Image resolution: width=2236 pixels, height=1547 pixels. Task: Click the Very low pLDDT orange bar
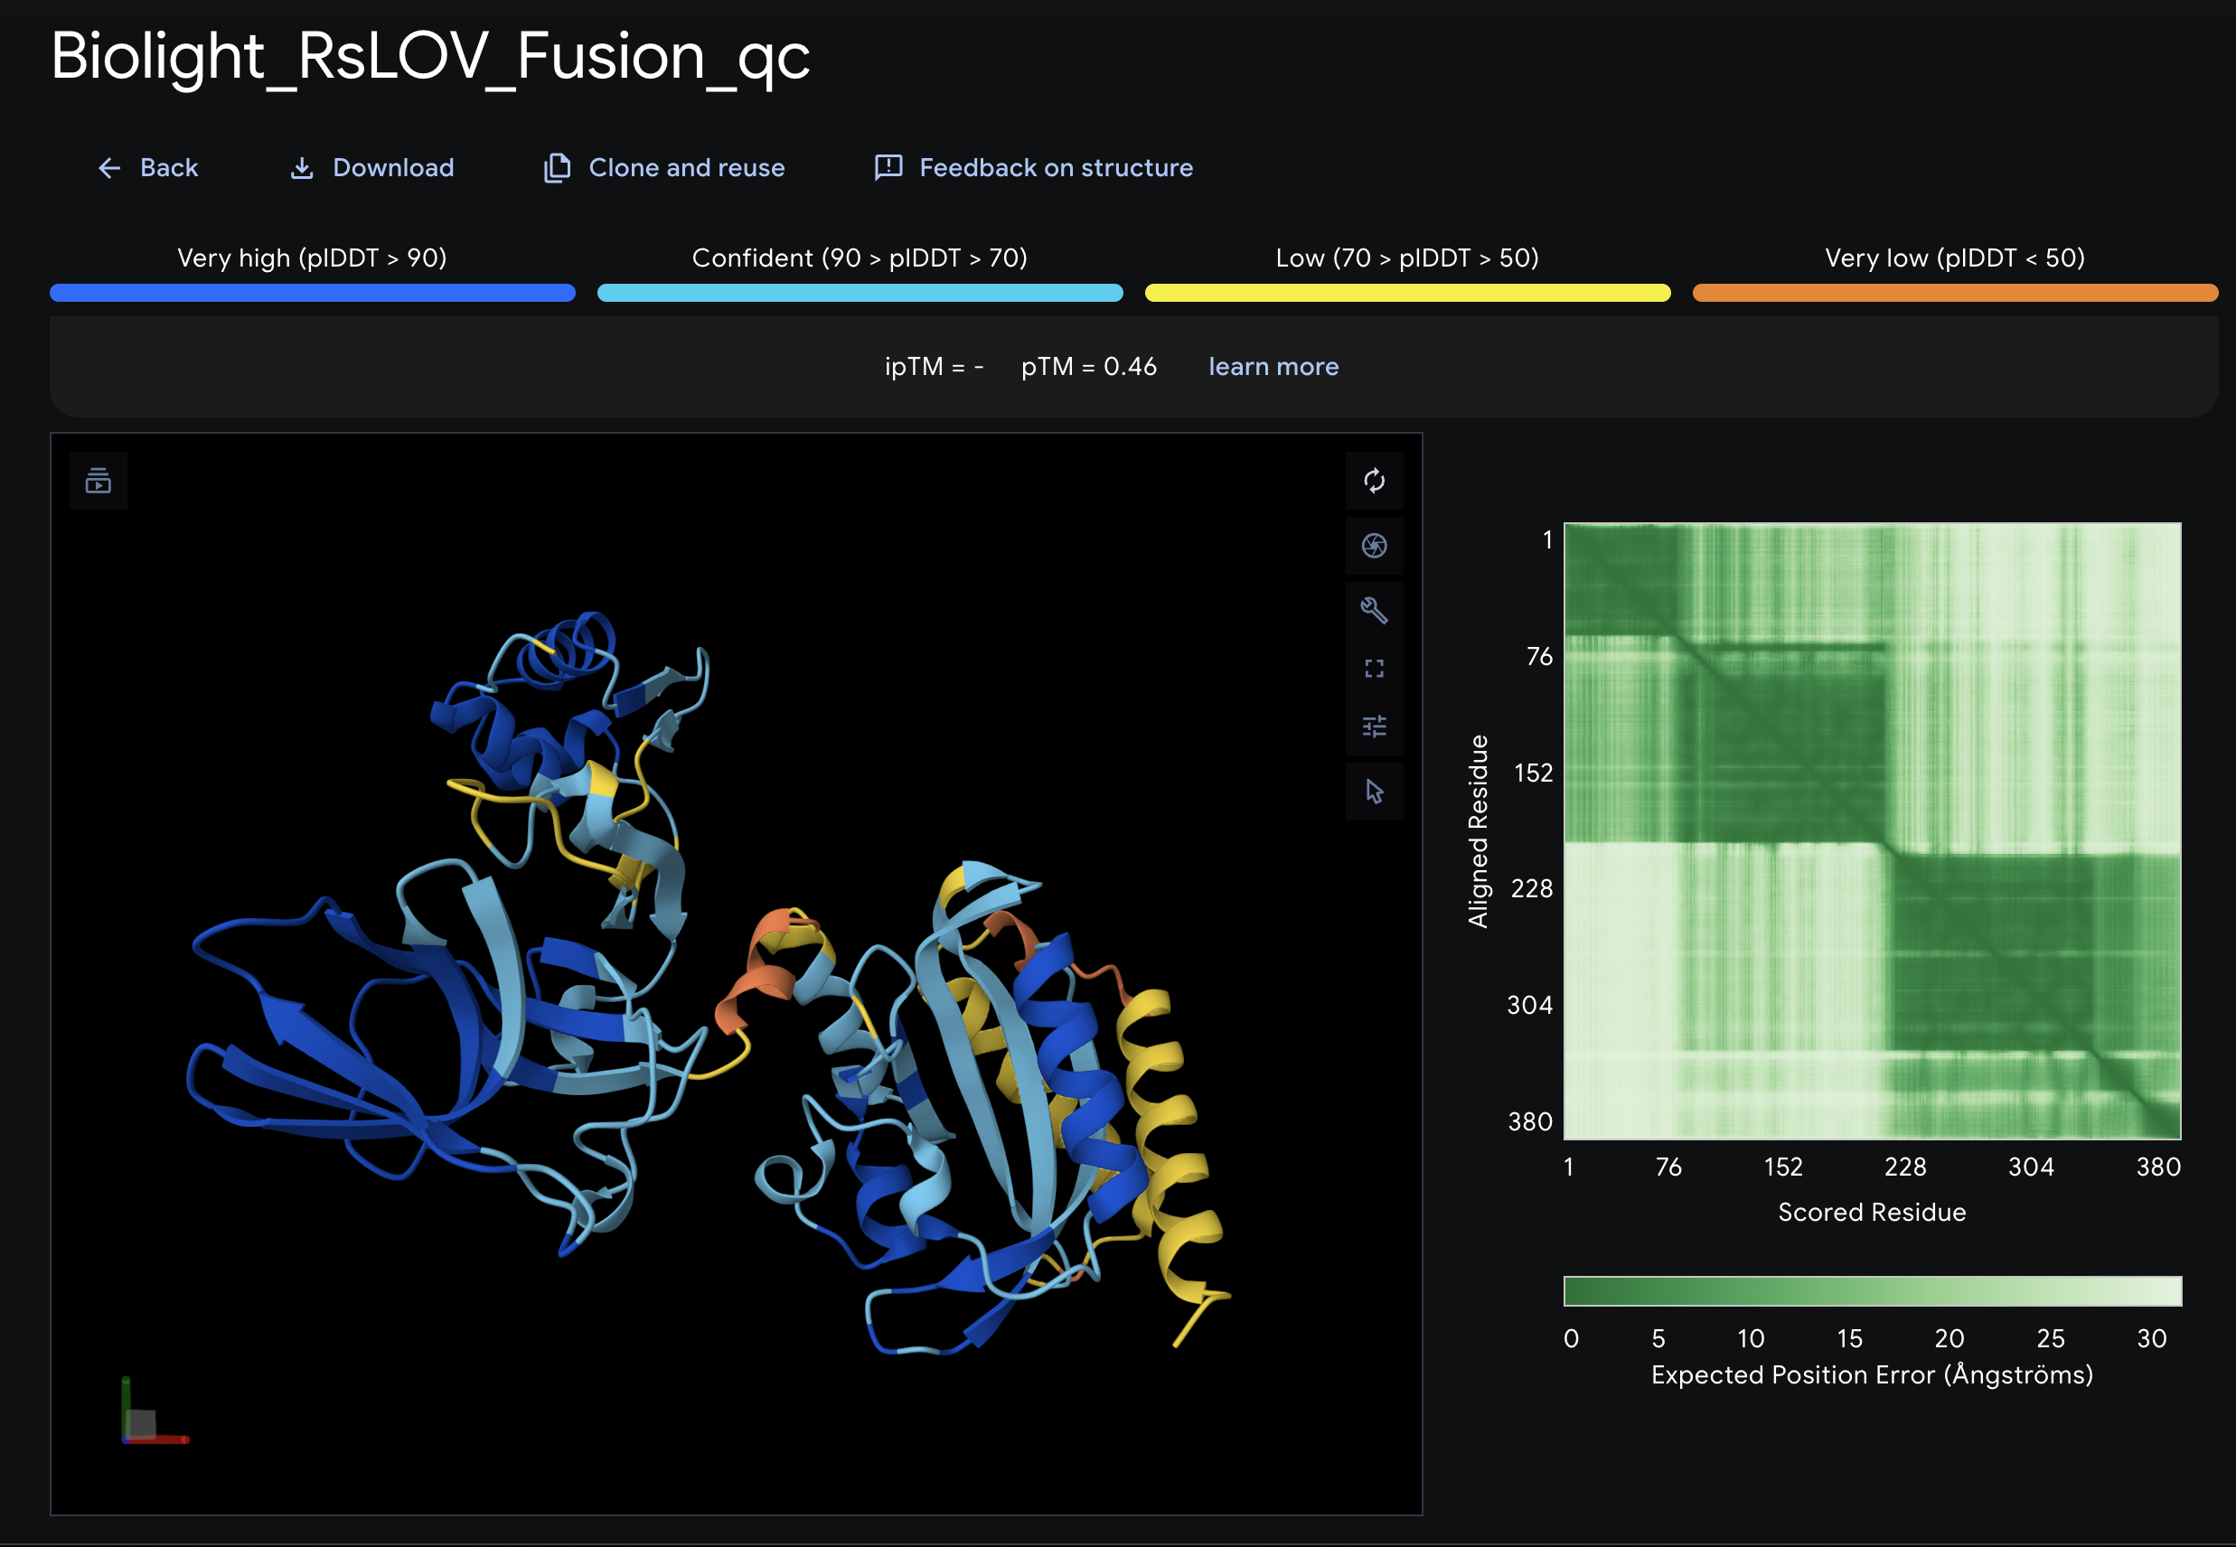(x=1955, y=293)
